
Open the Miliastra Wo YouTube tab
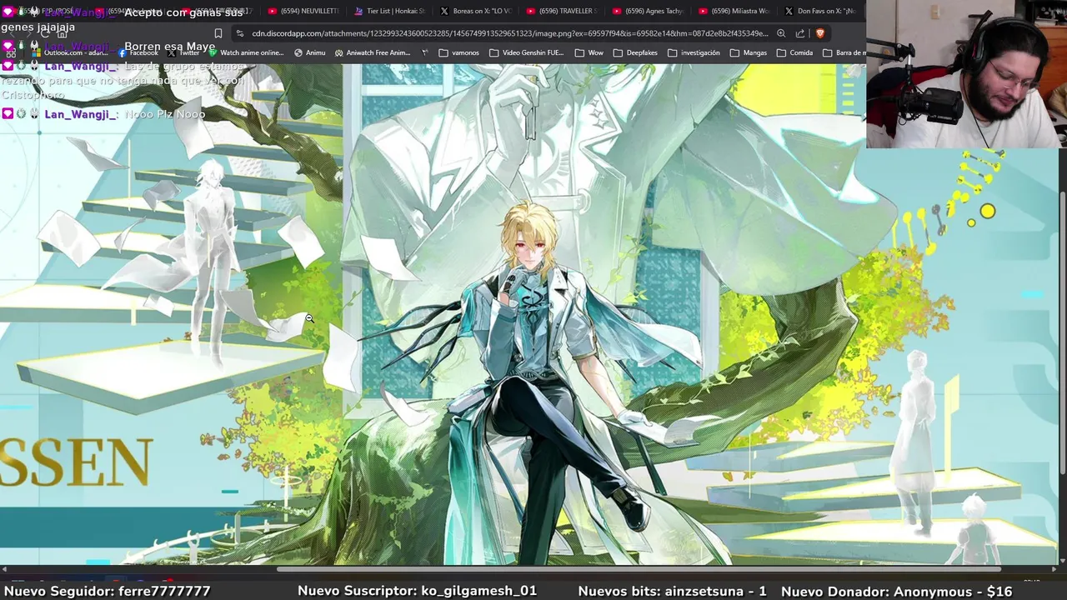[x=734, y=11]
